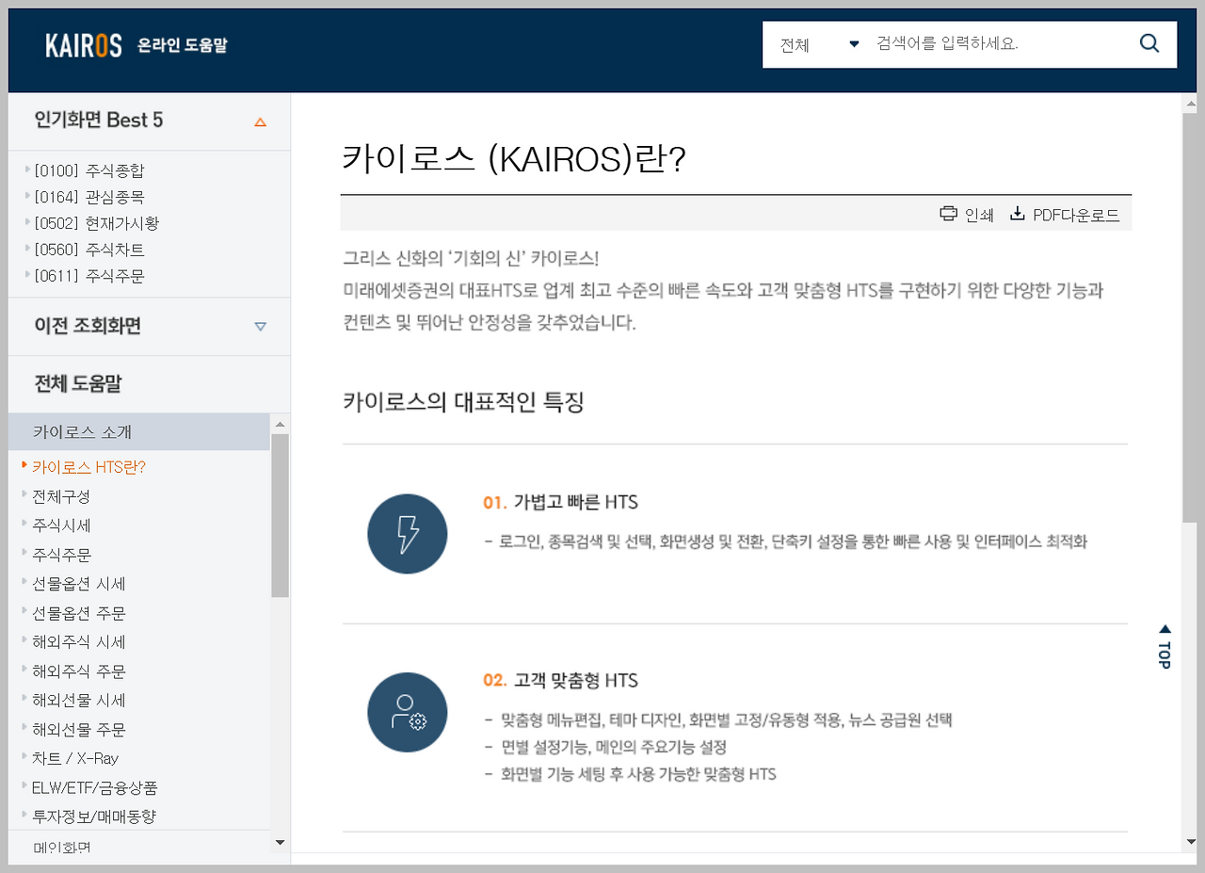Open the 전체구성 help topic
The height and width of the screenshot is (873, 1205).
pyautogui.click(x=61, y=496)
